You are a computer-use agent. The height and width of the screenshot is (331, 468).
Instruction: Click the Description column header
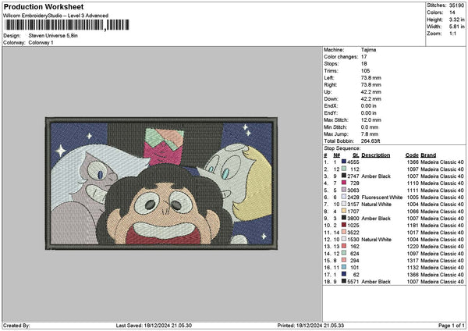coord(376,155)
